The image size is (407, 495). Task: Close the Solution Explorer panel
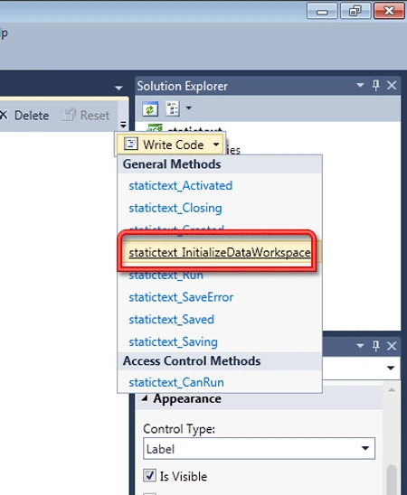[x=392, y=85]
